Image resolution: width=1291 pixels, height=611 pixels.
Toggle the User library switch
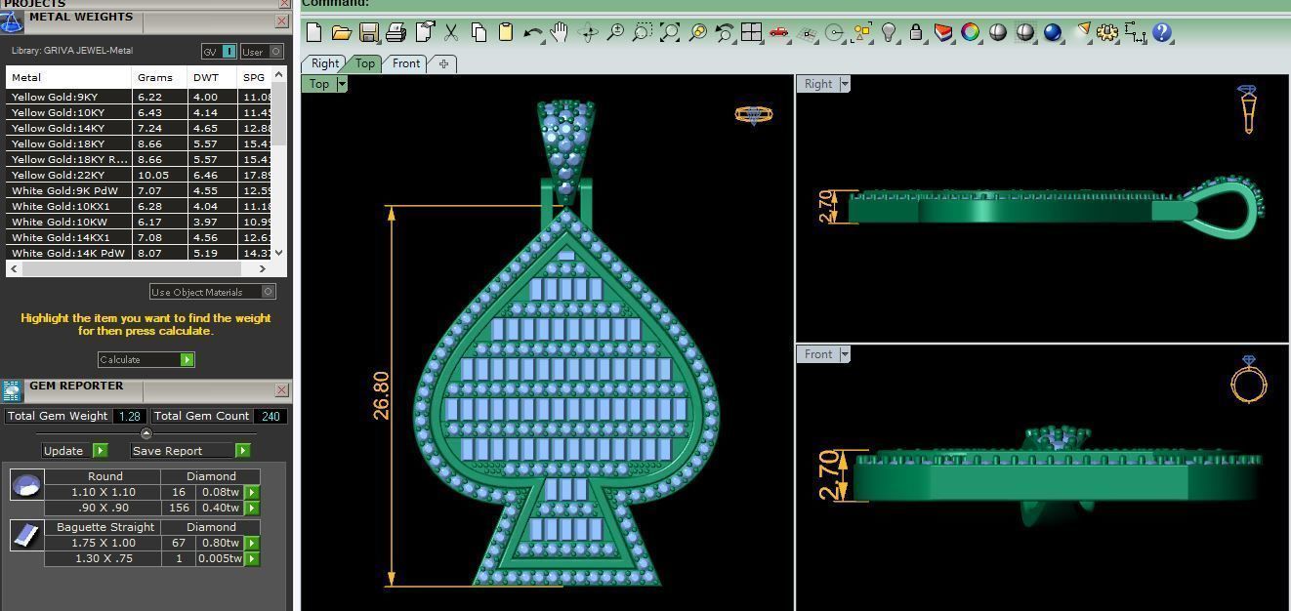click(x=262, y=51)
